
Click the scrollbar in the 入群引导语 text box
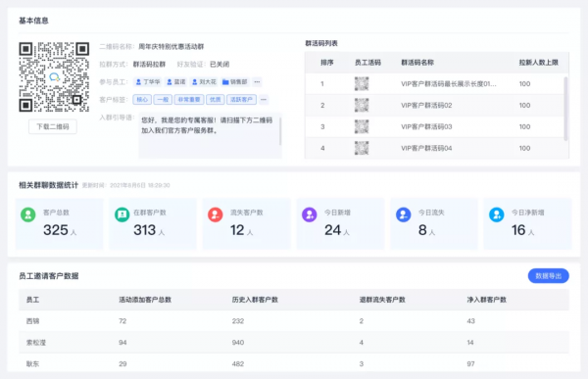[x=280, y=131]
